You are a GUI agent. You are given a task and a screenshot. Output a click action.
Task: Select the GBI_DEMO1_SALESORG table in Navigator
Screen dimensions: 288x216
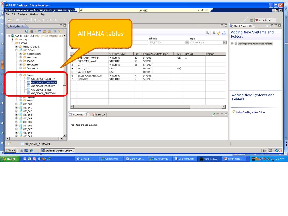click(43, 93)
